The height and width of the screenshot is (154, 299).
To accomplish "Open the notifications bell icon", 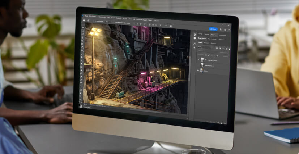I will (x=221, y=30).
